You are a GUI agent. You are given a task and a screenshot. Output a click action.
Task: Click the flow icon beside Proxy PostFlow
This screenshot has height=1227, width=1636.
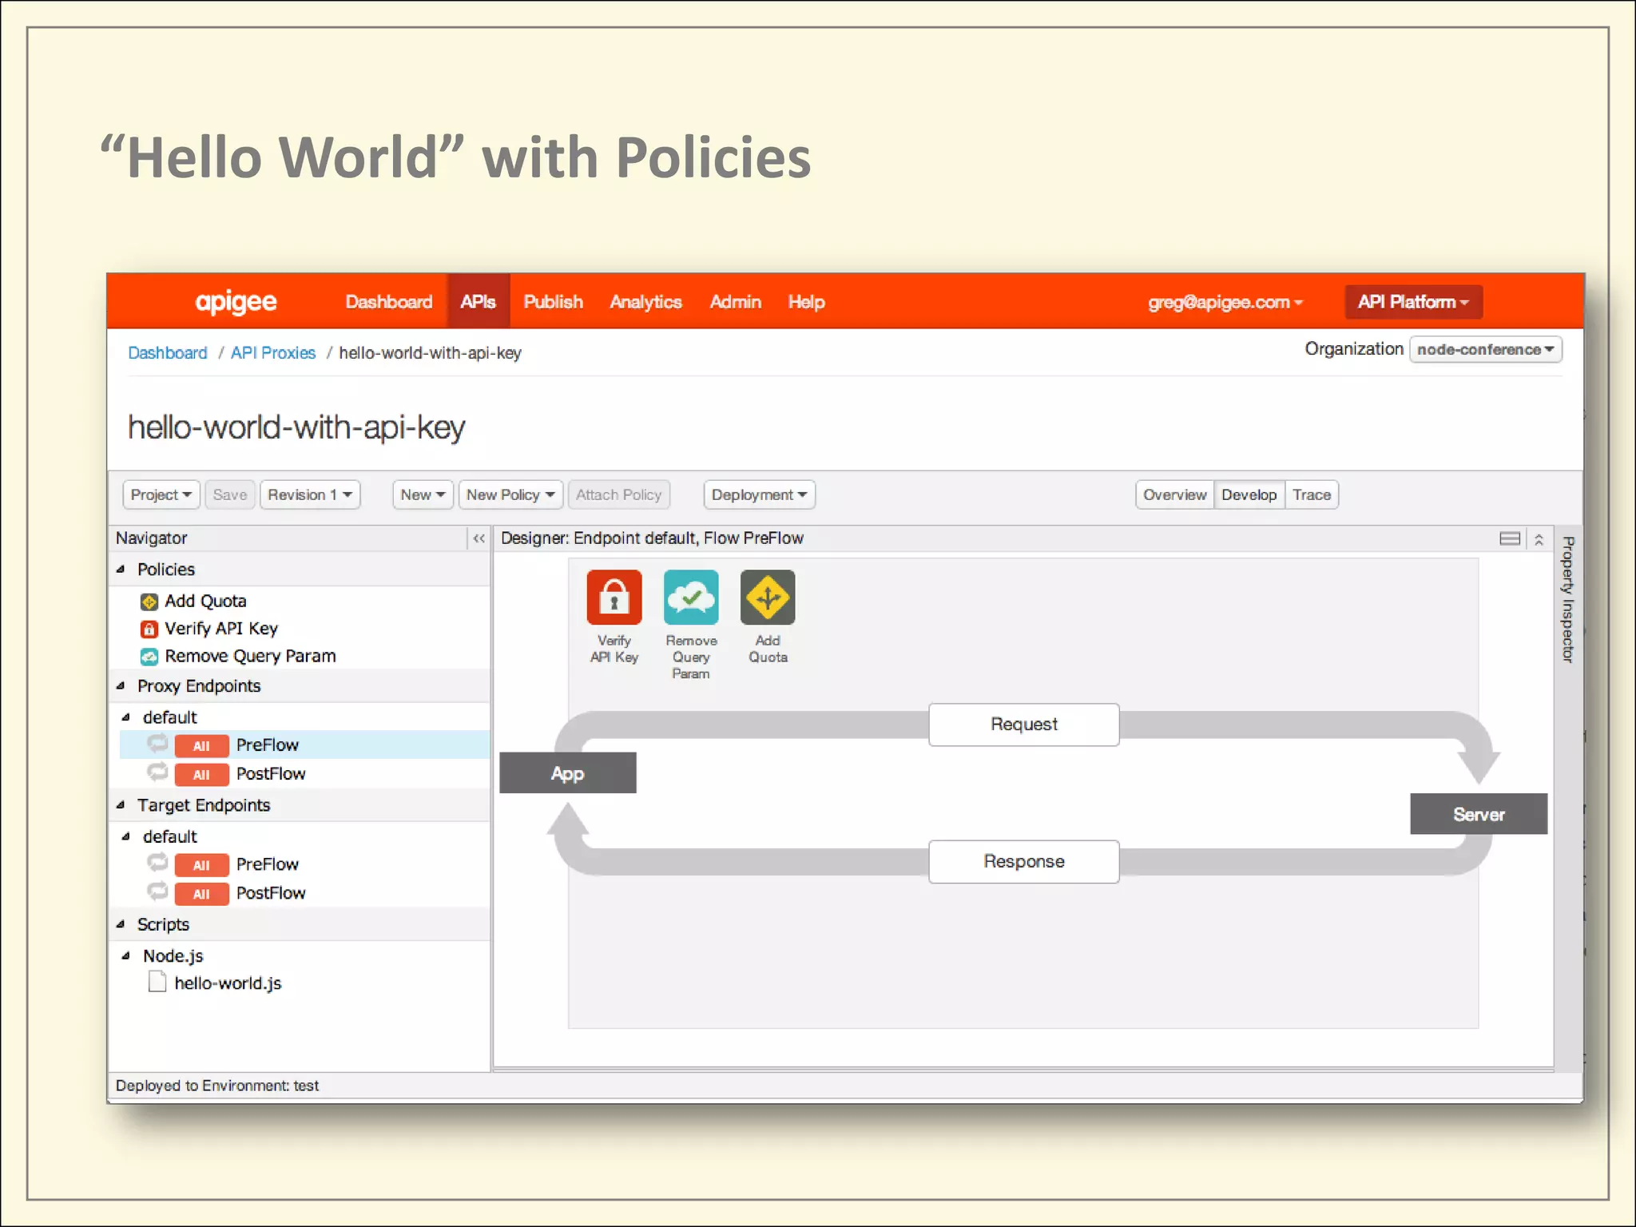click(158, 772)
